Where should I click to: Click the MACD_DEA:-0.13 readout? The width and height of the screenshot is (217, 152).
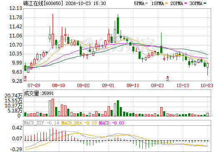click(79, 123)
